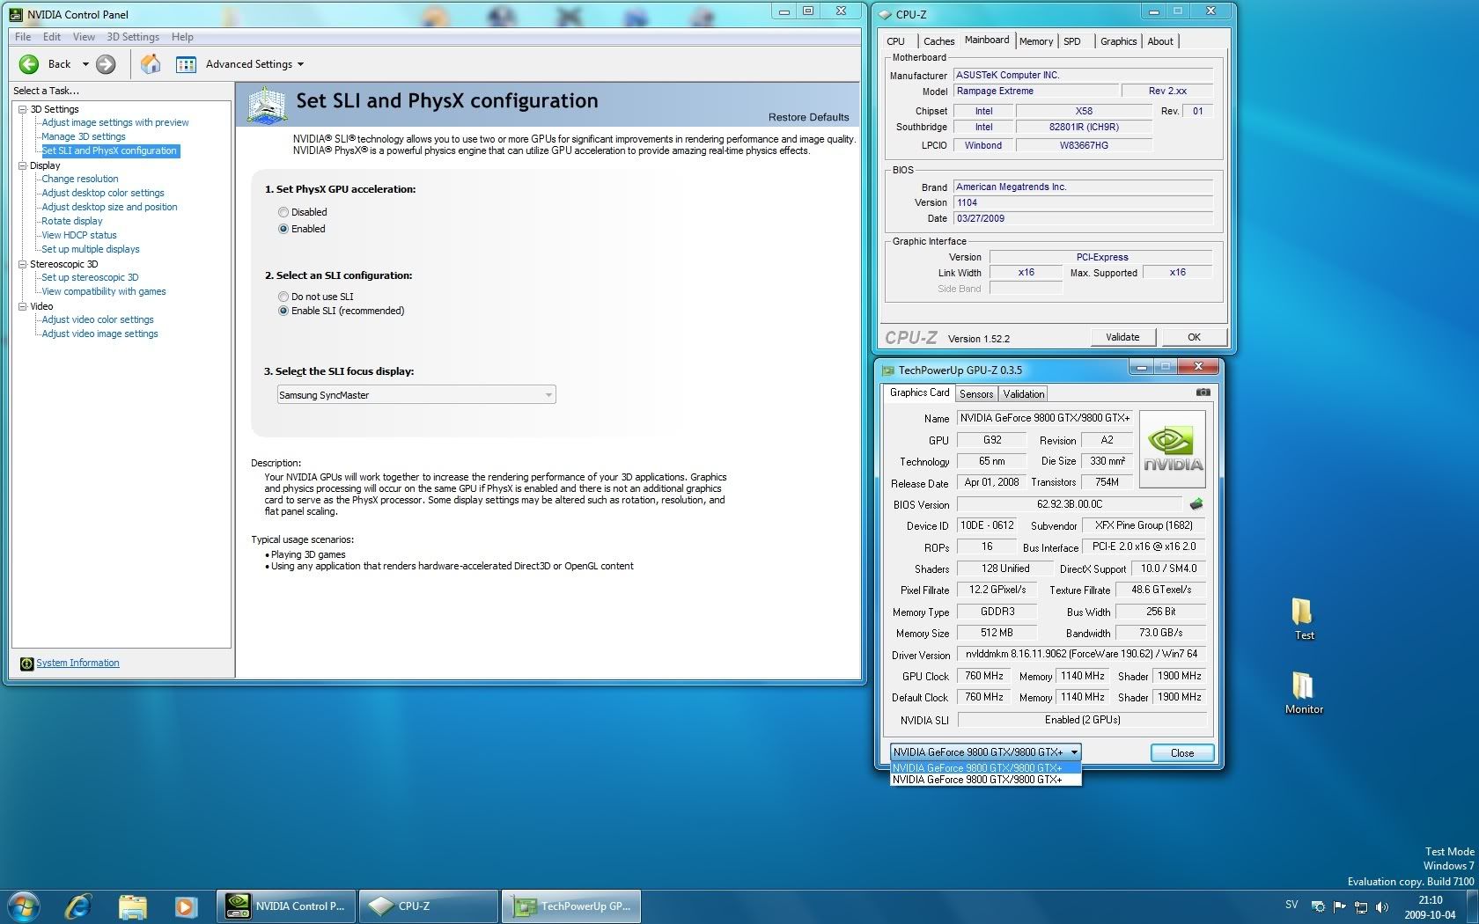Switch to the Sensors tab in GPU-Z
Viewport: 1479px width, 924px height.
[x=976, y=394]
